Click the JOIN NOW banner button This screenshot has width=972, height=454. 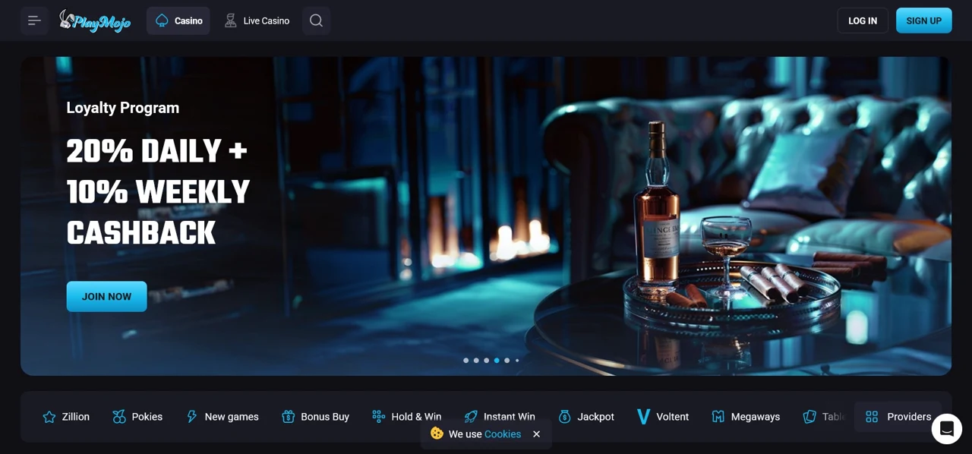[x=106, y=297]
